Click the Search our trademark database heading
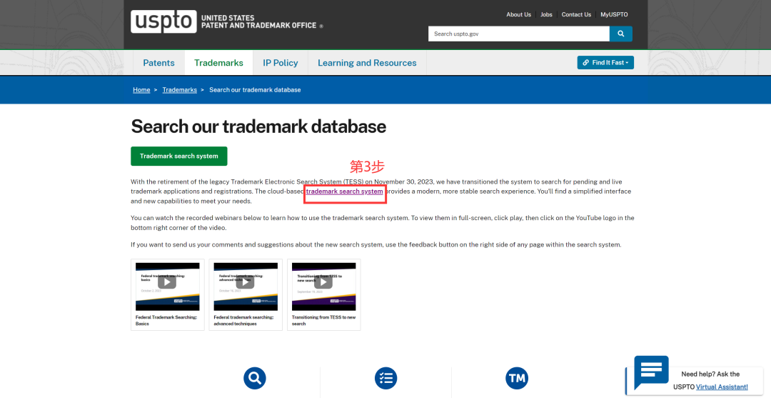Screen dimensions: 771x398 coord(258,126)
